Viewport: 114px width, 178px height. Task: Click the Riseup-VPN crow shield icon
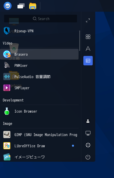(x=7, y=31)
